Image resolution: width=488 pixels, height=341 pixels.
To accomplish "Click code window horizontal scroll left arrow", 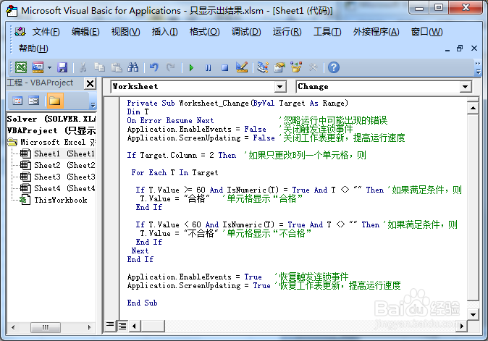I will (134, 326).
